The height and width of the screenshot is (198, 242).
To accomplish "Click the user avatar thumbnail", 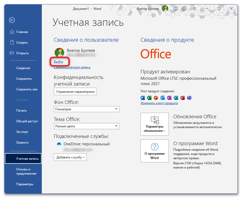I will (59, 52).
